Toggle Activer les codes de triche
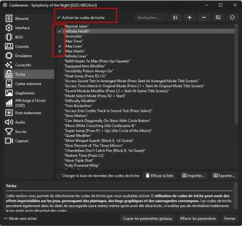This screenshot has width=242, height=226. pyautogui.click(x=81, y=17)
